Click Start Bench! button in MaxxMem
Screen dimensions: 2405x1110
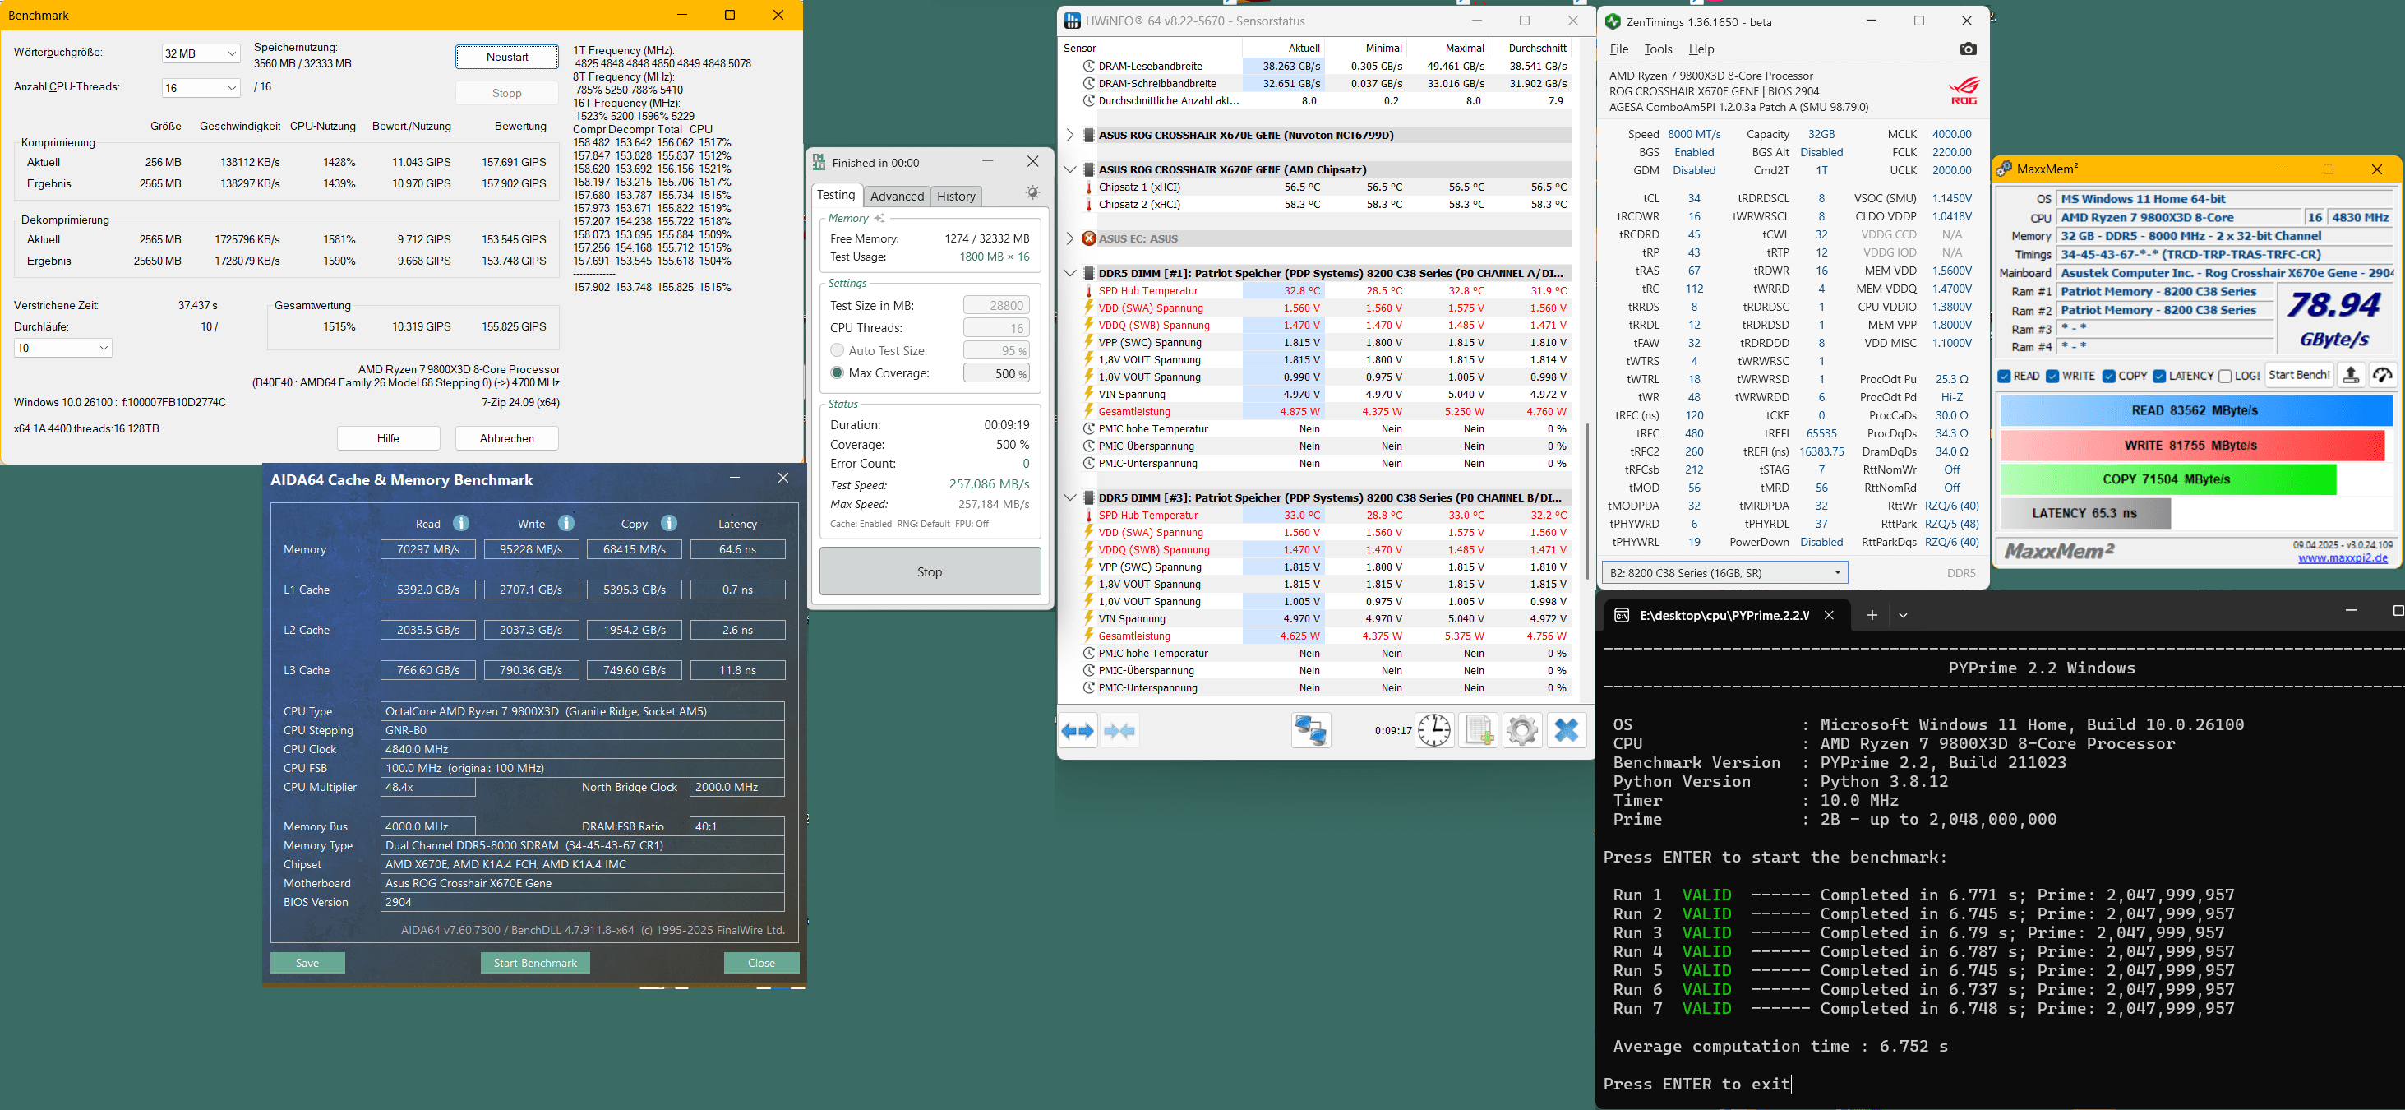(2299, 375)
